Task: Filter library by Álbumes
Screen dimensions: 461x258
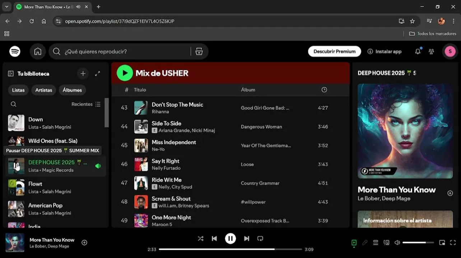Action: click(x=72, y=90)
